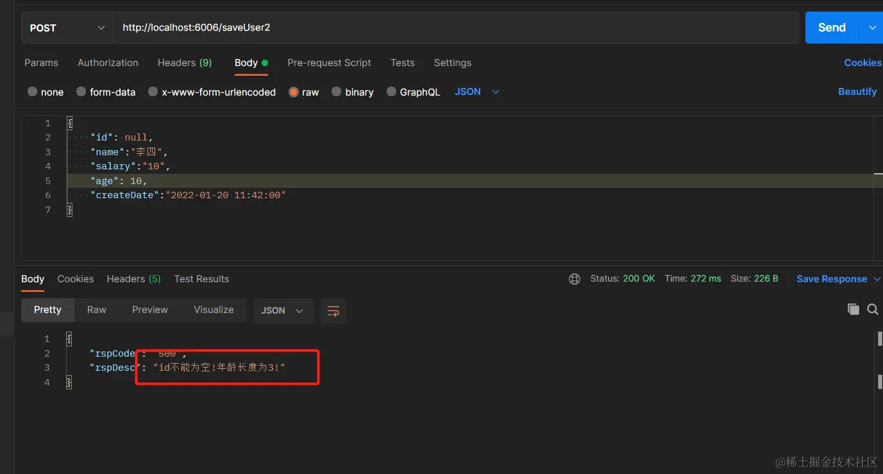Click the "id": null line in request body
This screenshot has height=474, width=883.
tap(122, 137)
